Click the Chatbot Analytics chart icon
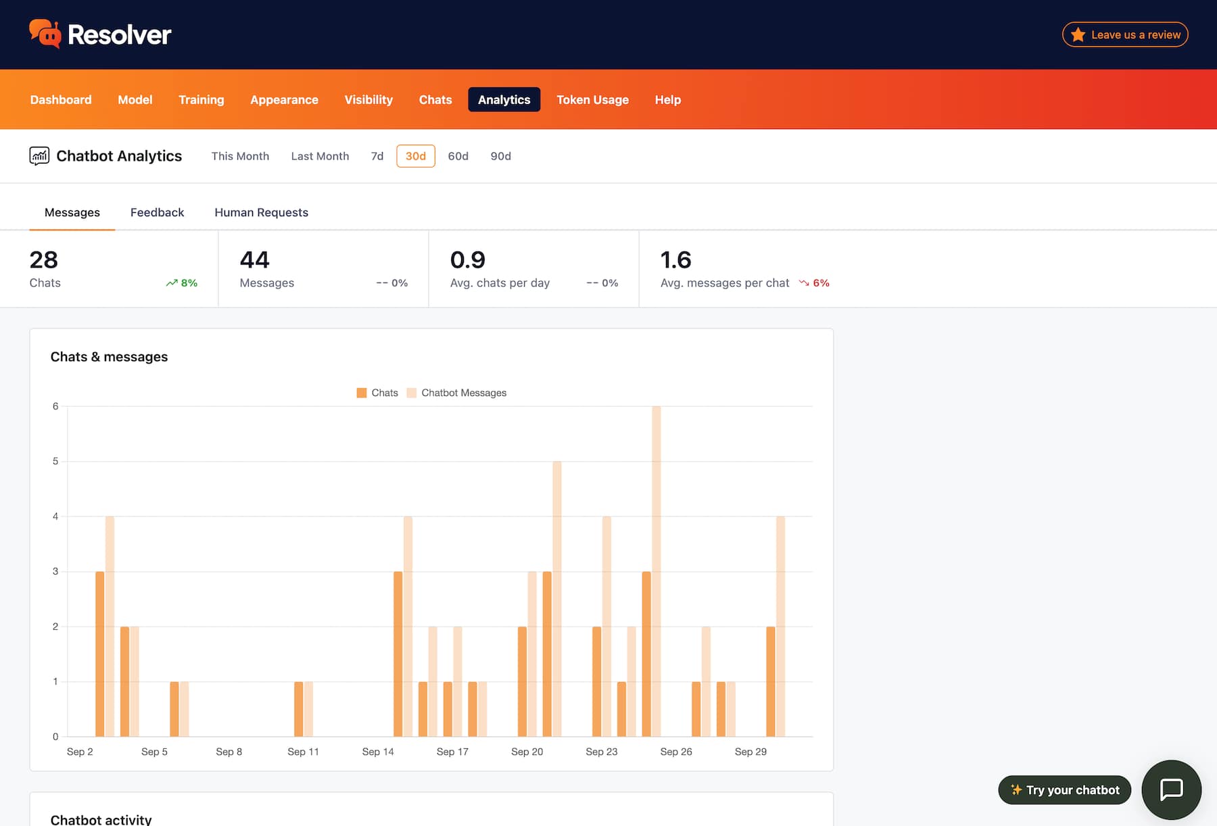Screen dimensions: 1217x826 (x=39, y=156)
